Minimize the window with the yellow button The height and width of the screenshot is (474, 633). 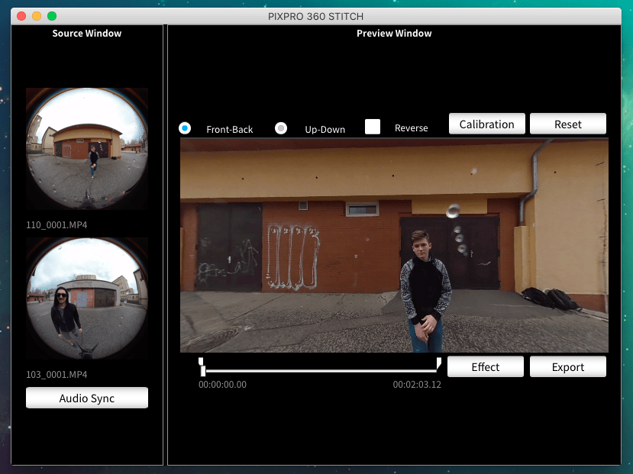pyautogui.click(x=37, y=16)
